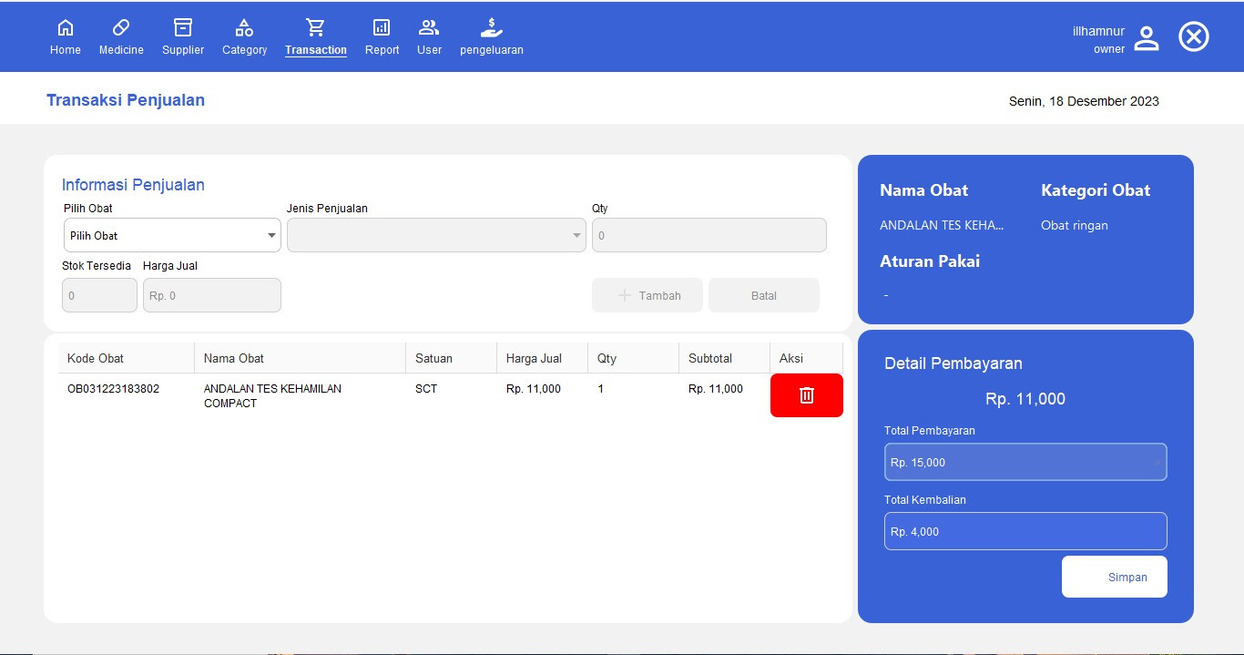
Task: Open pengeluaran hand-with-dollar icon
Action: [x=491, y=28]
